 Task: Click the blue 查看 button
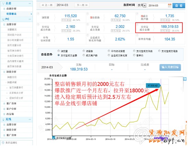click(179, 6)
